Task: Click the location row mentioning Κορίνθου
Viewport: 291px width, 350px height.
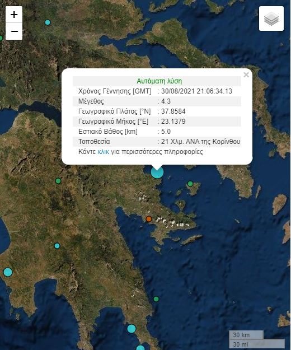Action: tap(157, 142)
